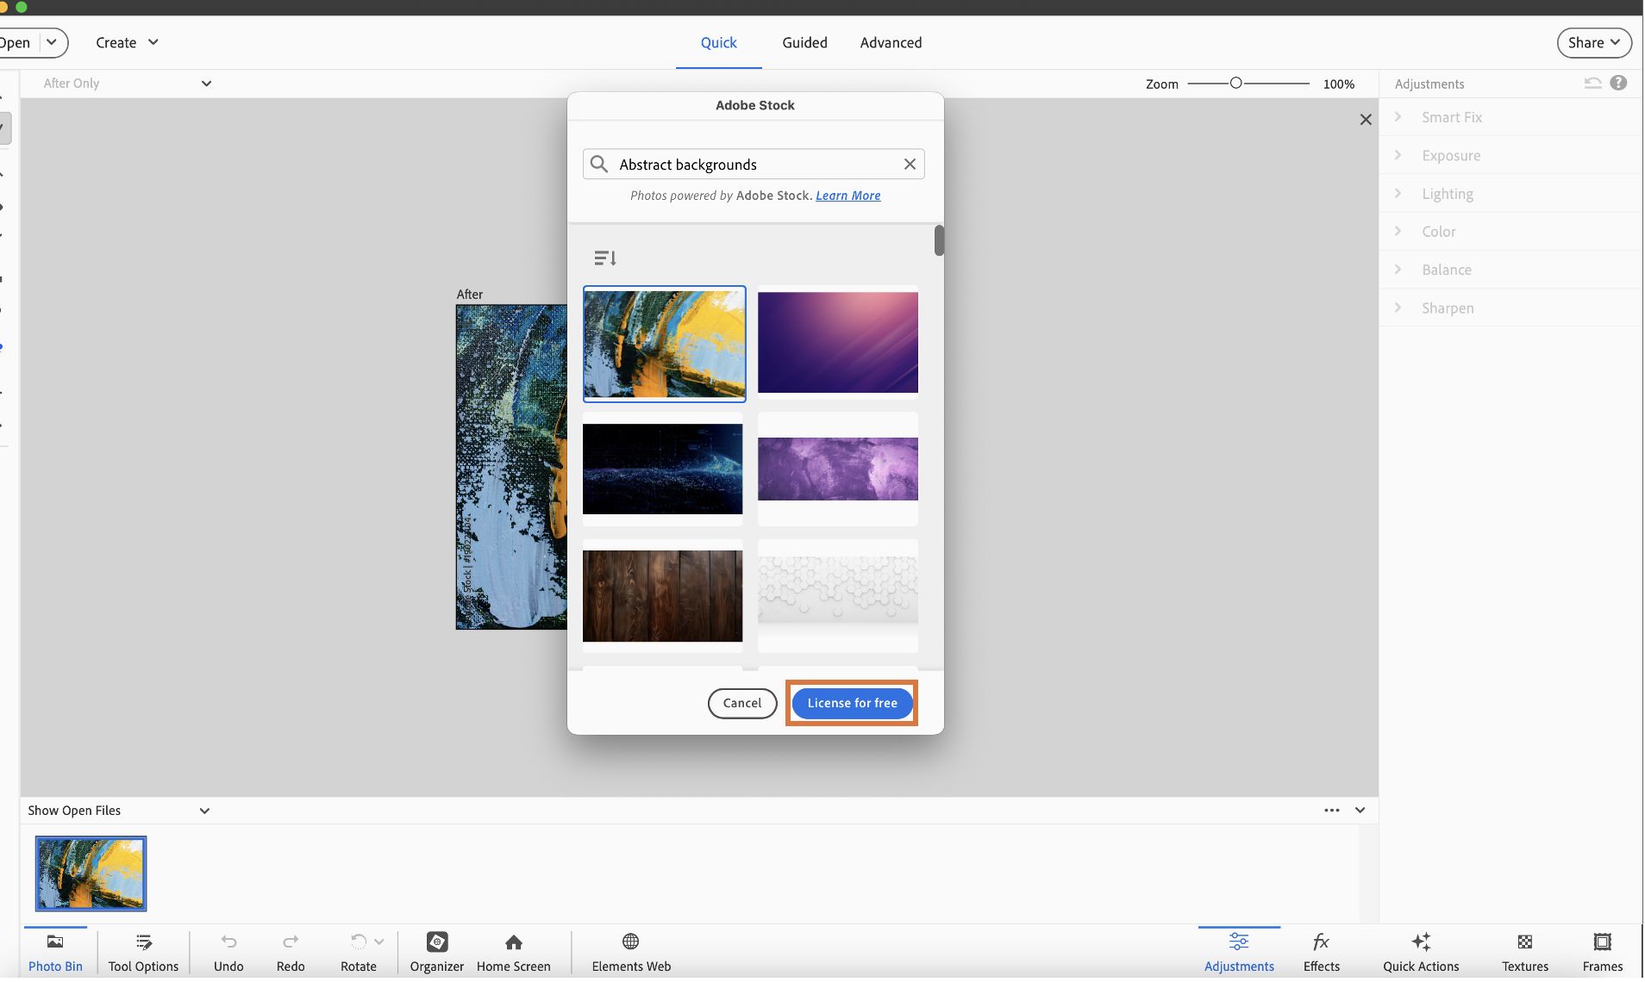Open the Organizer

tap(436, 952)
